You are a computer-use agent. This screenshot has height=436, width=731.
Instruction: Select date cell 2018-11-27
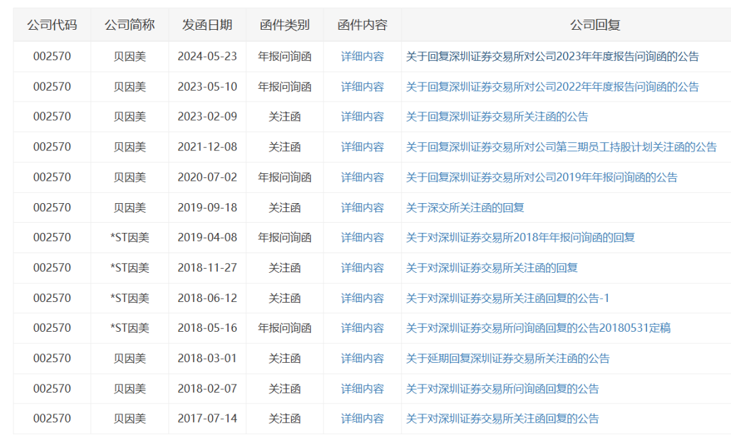(x=207, y=267)
